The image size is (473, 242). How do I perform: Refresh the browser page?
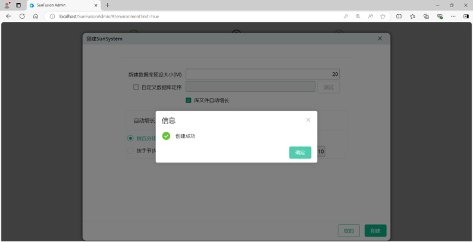coord(22,16)
